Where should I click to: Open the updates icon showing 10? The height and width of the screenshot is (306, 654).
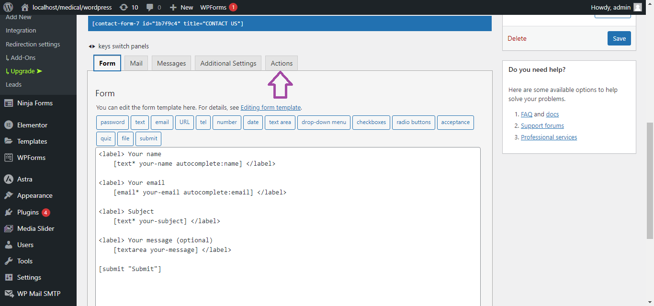pos(124,7)
